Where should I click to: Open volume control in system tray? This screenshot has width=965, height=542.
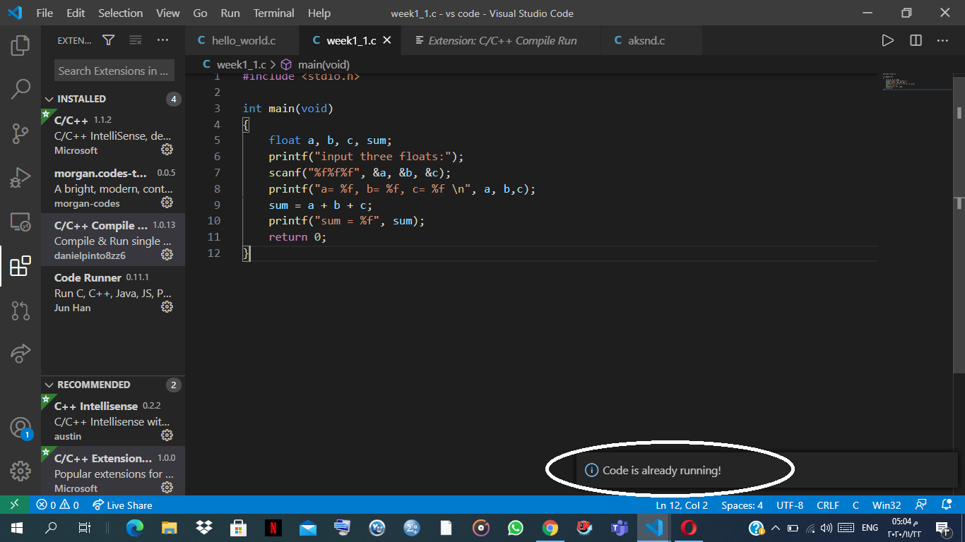(827, 528)
